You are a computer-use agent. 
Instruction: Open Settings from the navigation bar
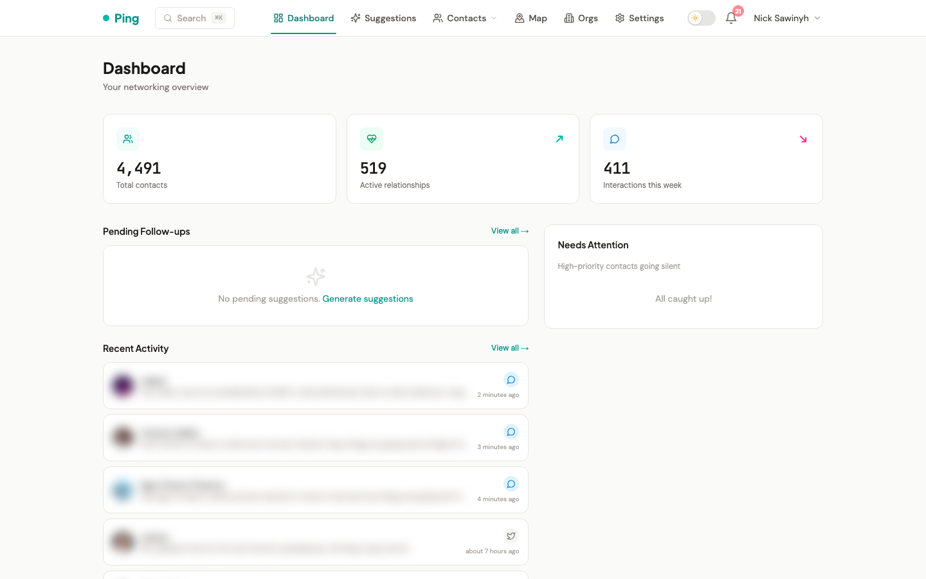639,18
